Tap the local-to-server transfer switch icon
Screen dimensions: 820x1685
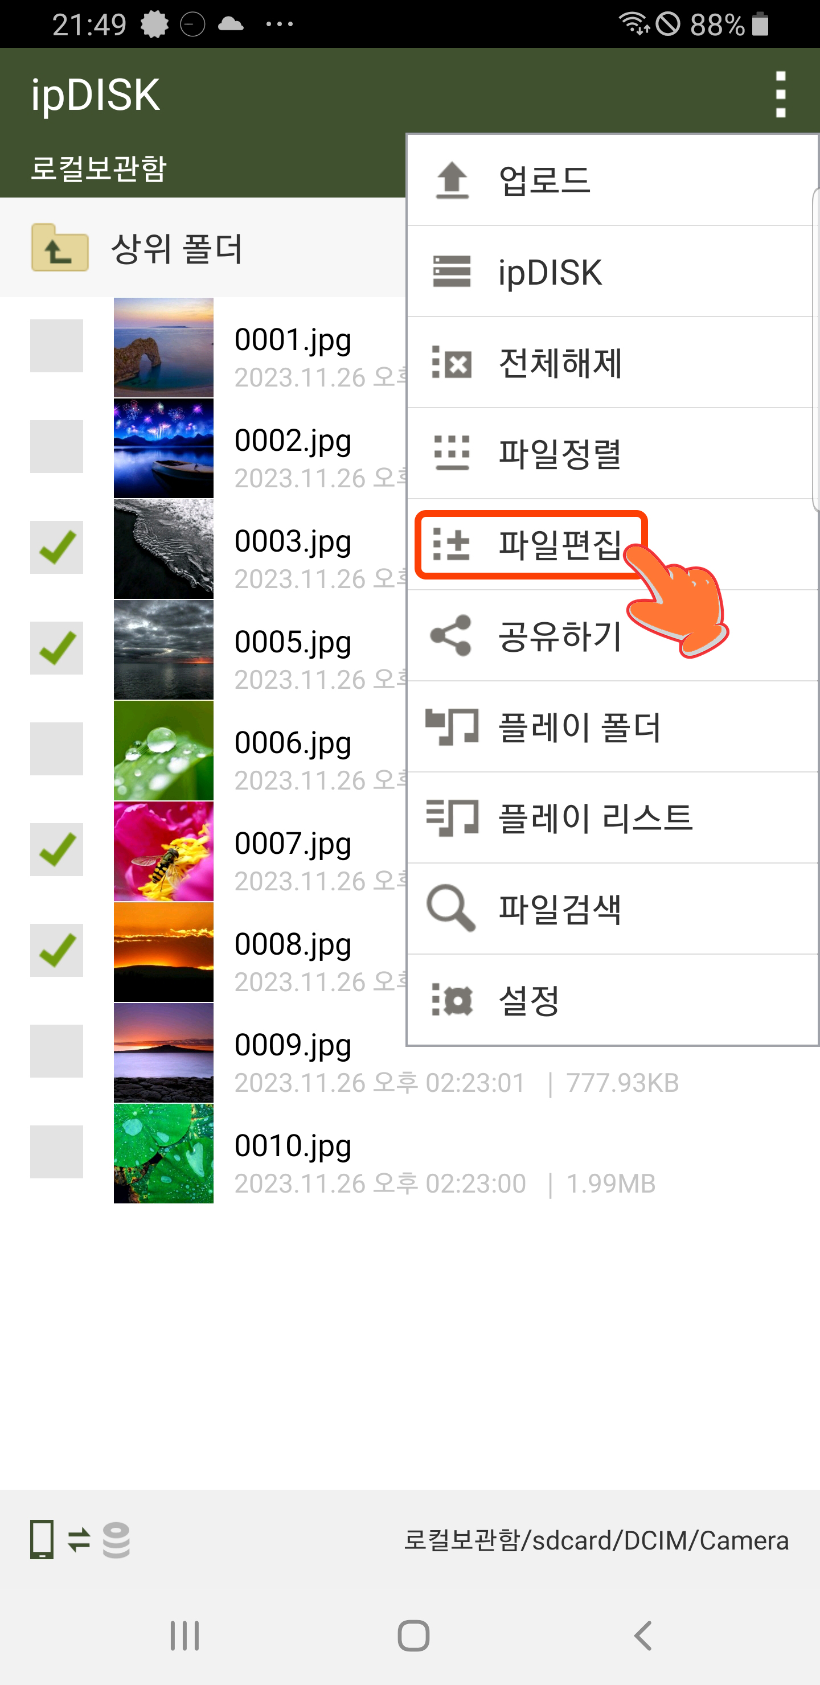pos(80,1540)
